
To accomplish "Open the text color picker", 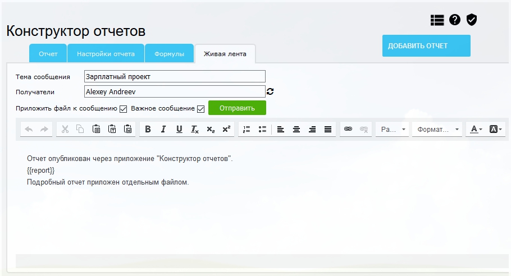I will pyautogui.click(x=476, y=129).
